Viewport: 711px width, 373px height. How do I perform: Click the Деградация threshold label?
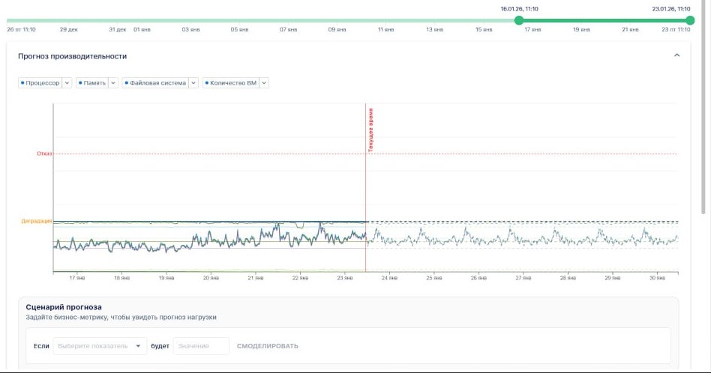coord(36,221)
